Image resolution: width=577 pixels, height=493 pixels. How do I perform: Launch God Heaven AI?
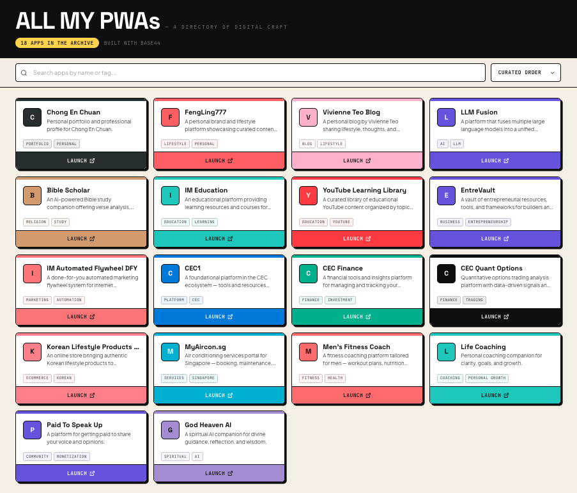click(219, 473)
